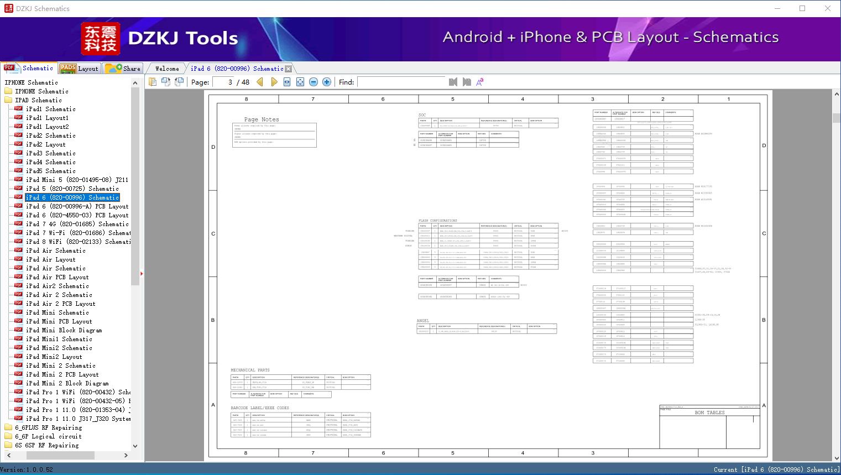This screenshot has height=475, width=841.
Task: Open iPad Mini PCB Layout item
Action: [59, 321]
